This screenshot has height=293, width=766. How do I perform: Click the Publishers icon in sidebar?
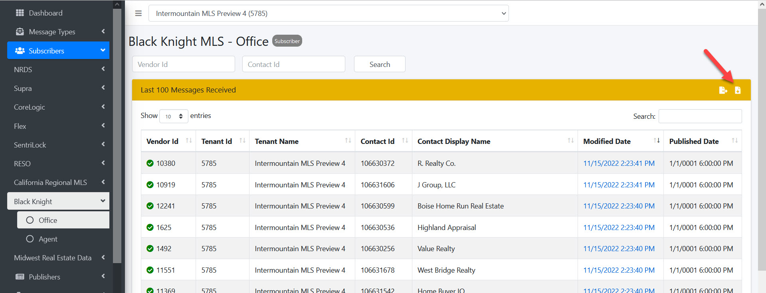pyautogui.click(x=20, y=277)
